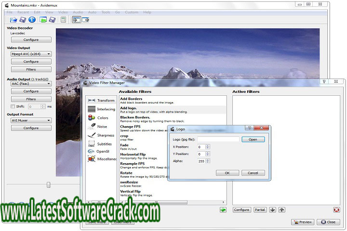The height and width of the screenshot is (231, 347).
Task: Select the swsResize filter
Action: point(173,184)
